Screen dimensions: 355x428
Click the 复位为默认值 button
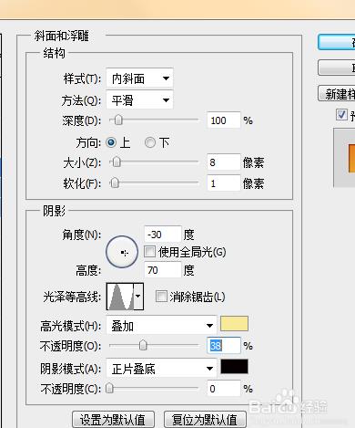pos(205,420)
